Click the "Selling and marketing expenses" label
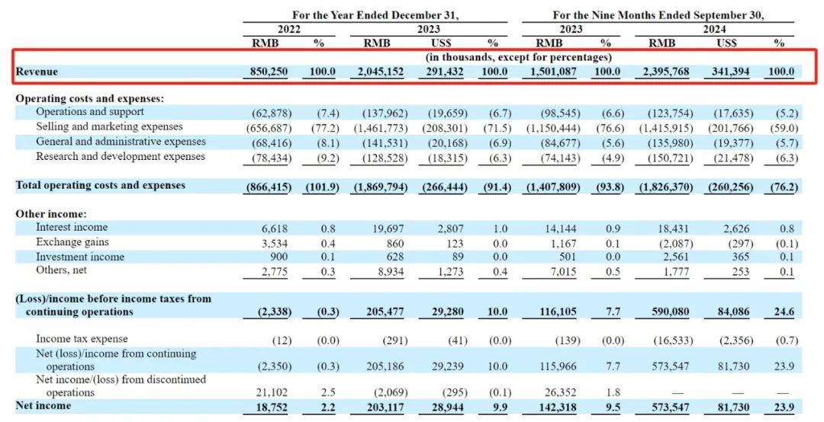 click(109, 126)
